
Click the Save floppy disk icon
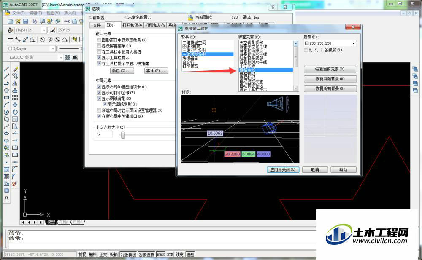(x=26, y=21)
